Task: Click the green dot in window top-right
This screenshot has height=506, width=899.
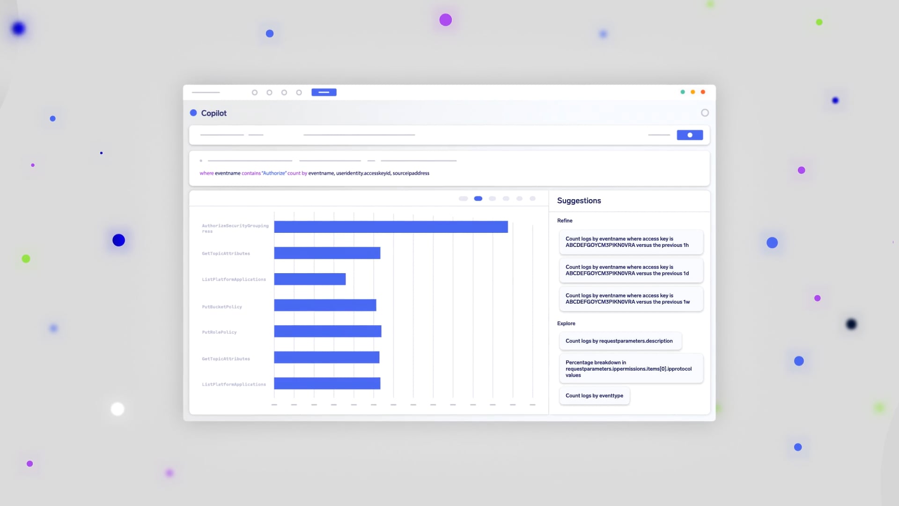Action: click(683, 92)
